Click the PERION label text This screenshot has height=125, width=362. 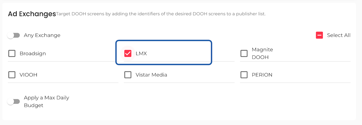[x=262, y=75]
